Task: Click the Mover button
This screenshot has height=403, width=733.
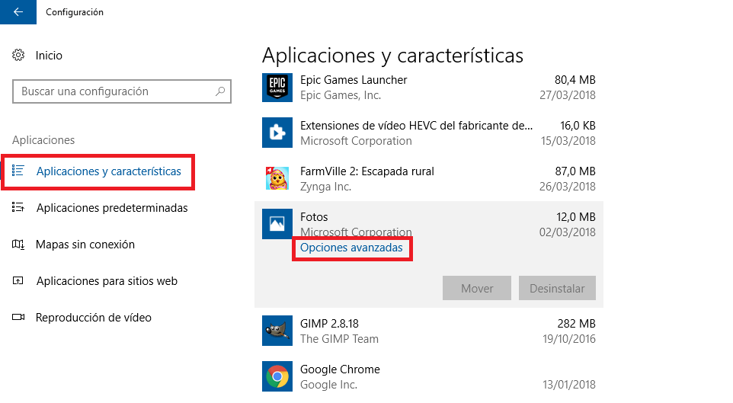Action: point(477,288)
